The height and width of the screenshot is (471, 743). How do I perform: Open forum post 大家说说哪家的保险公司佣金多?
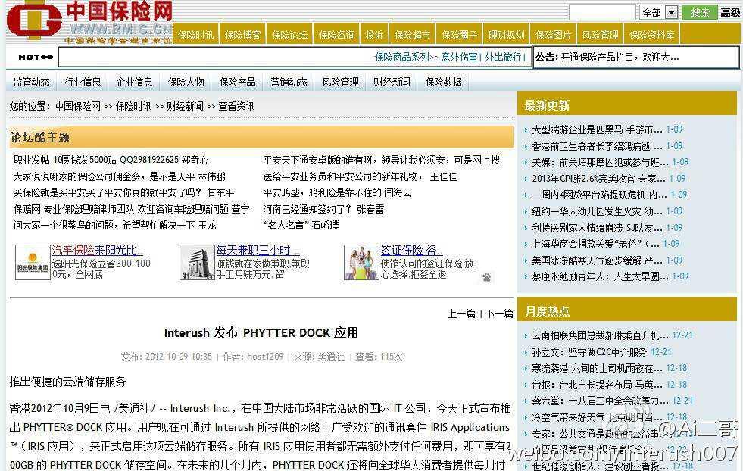click(x=120, y=176)
